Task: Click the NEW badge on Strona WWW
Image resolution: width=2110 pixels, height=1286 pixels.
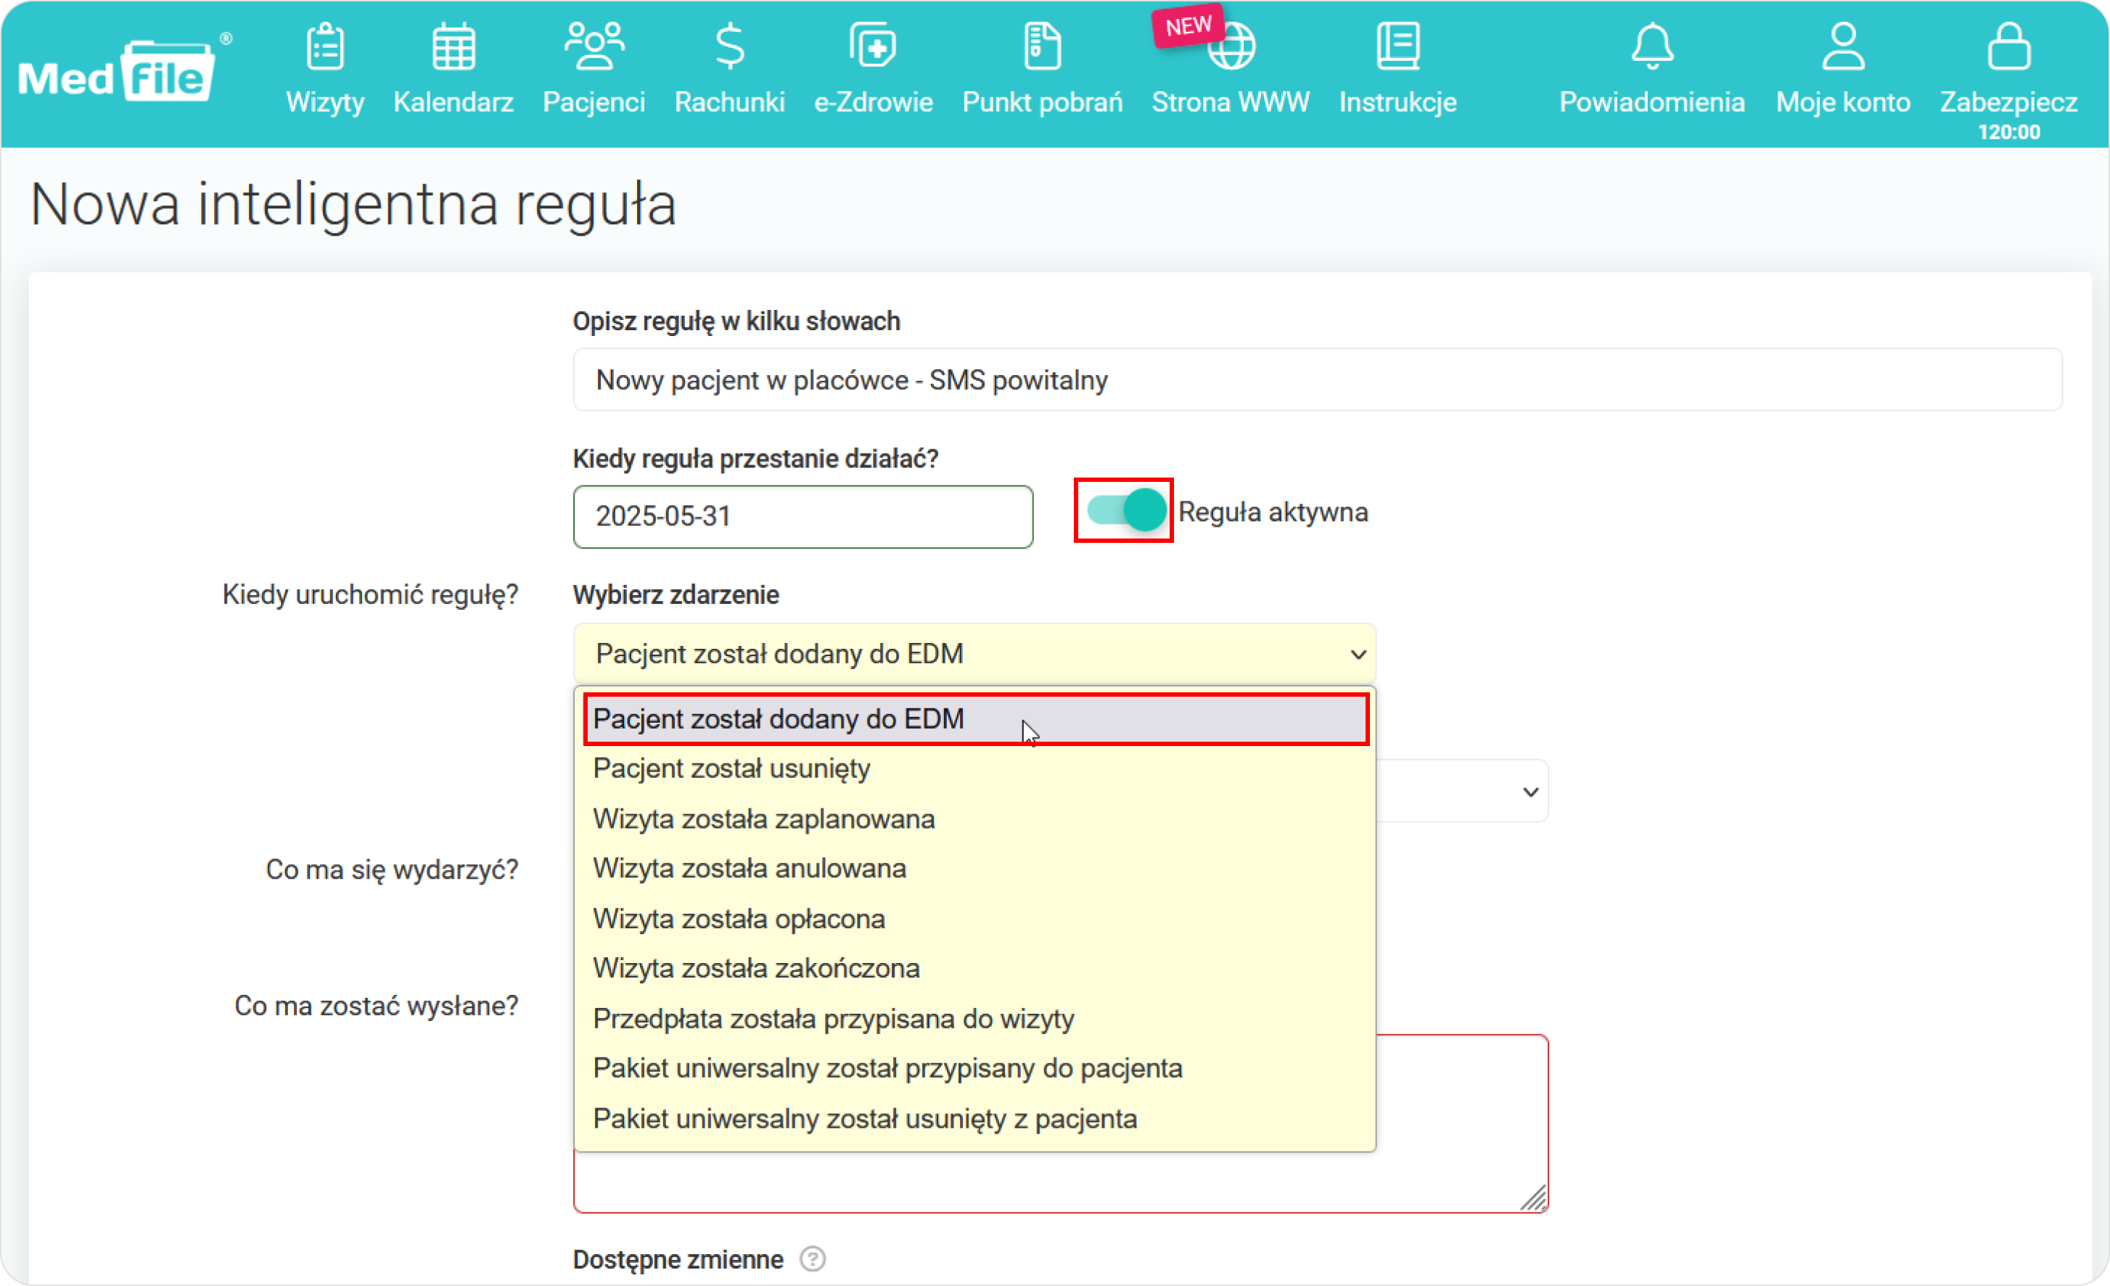Action: click(1188, 27)
